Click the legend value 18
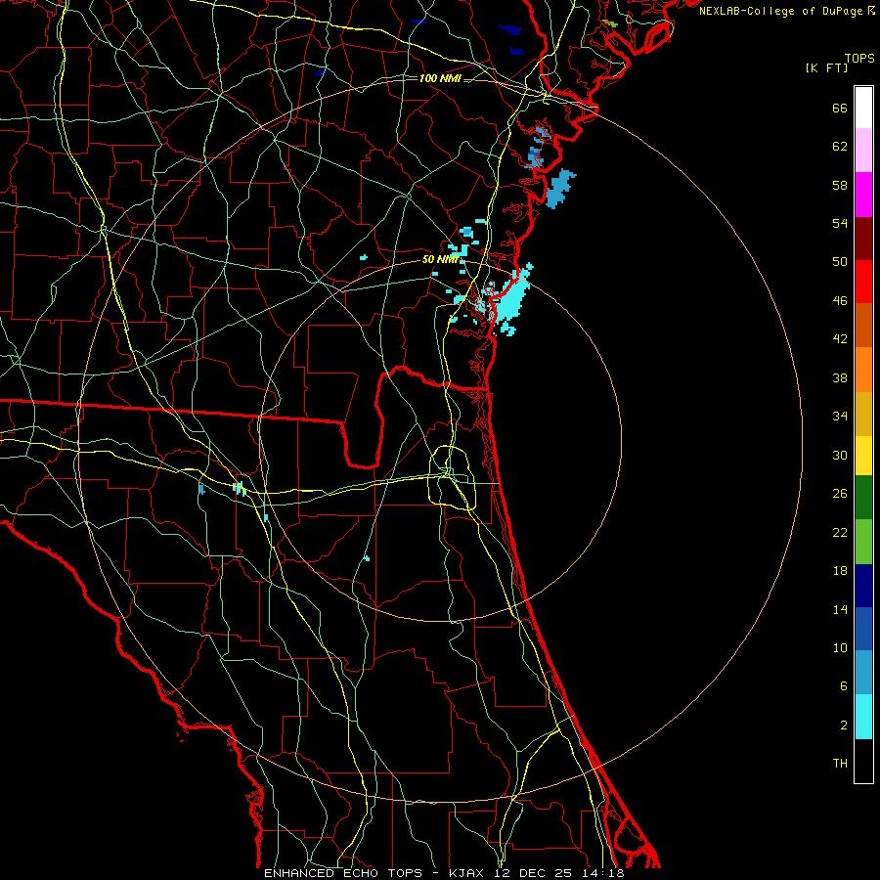880x880 pixels. coord(840,571)
